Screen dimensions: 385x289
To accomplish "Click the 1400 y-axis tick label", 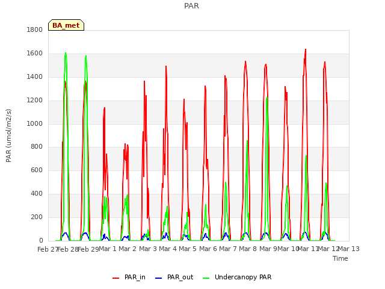I will point(35,76).
